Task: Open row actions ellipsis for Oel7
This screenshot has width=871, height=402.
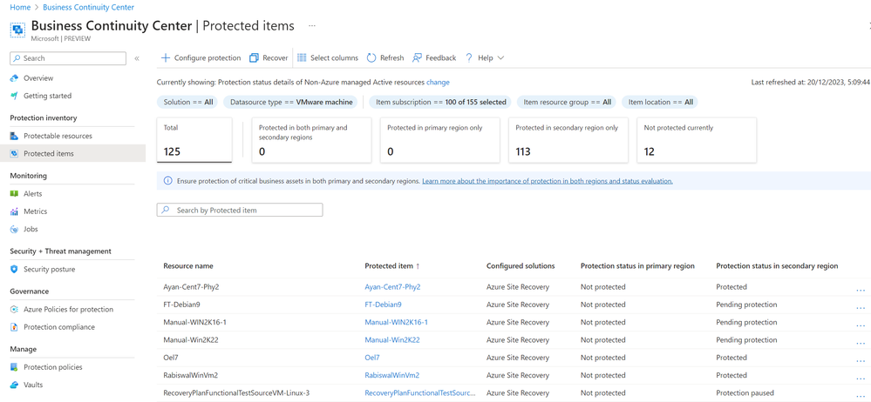Action: pyautogui.click(x=861, y=360)
